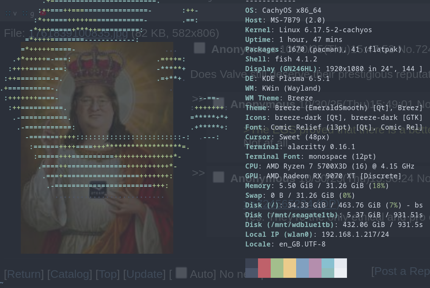Click the 'OS: CachyOS x86_64' line
This screenshot has height=288, width=430.
283,11
